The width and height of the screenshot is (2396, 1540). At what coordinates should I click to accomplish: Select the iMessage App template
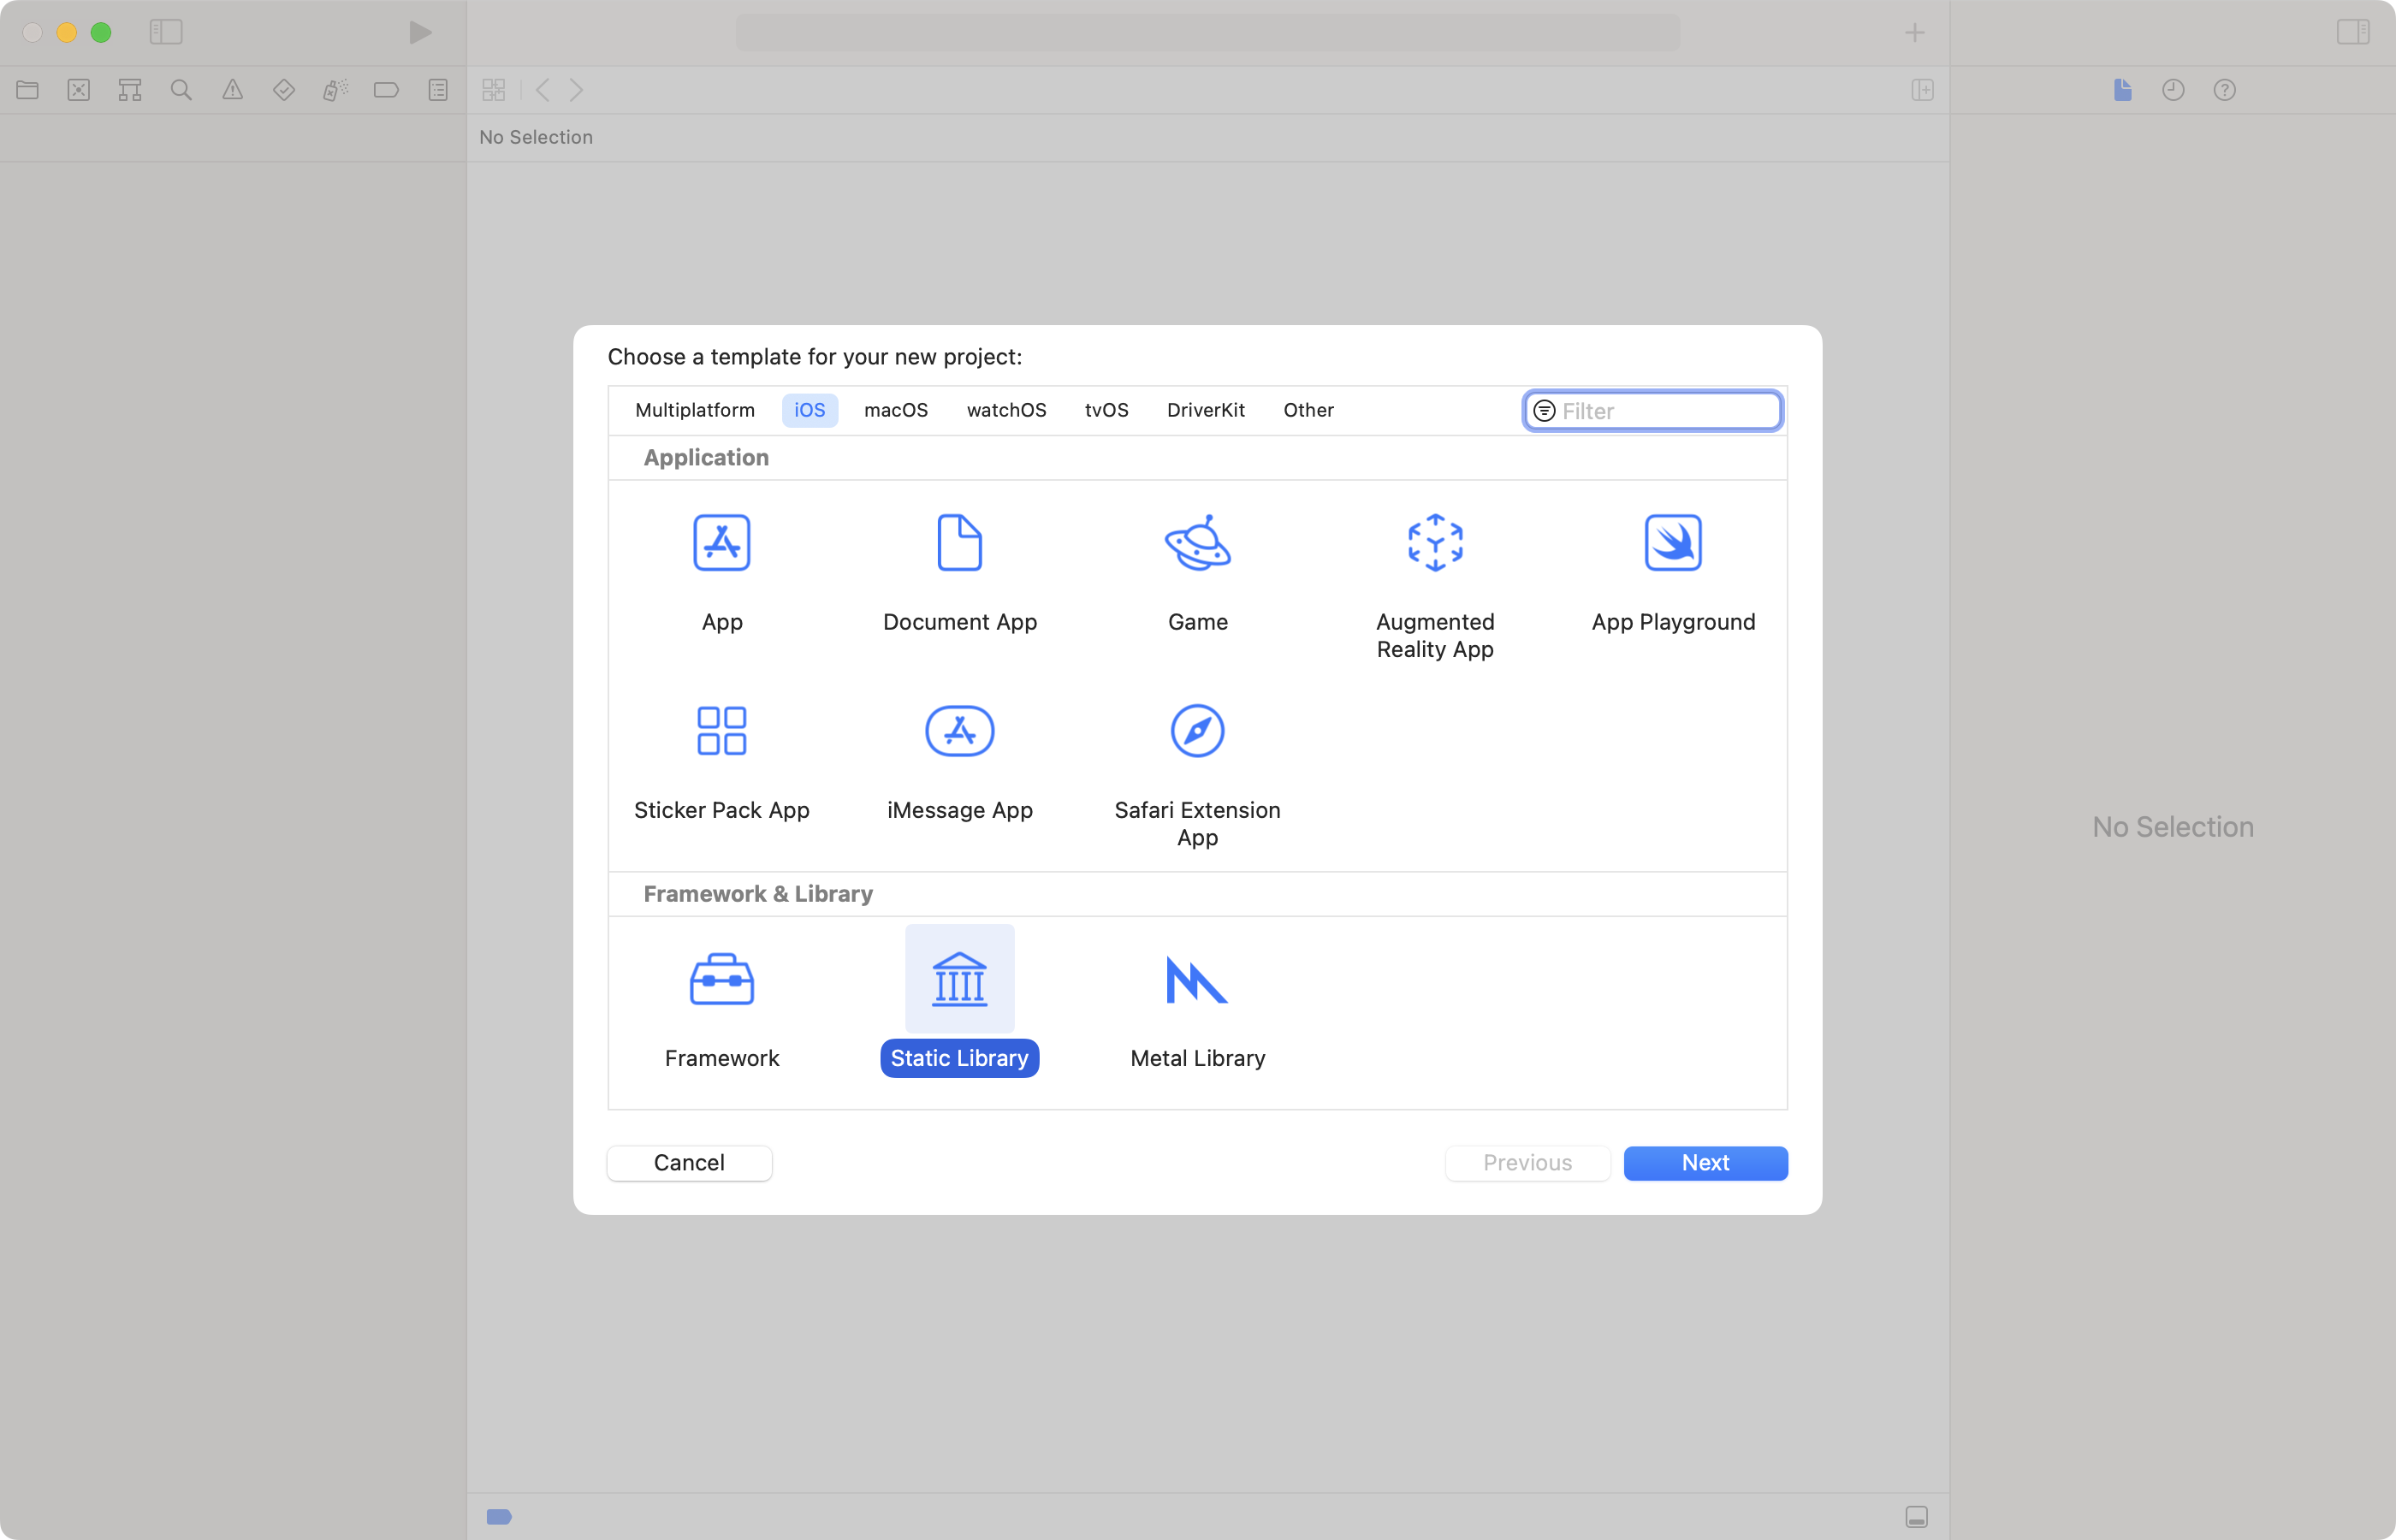pos(959,731)
